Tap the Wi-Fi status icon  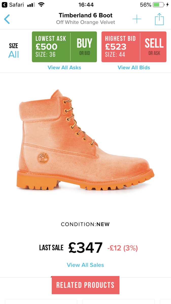pyautogui.click(x=41, y=5)
